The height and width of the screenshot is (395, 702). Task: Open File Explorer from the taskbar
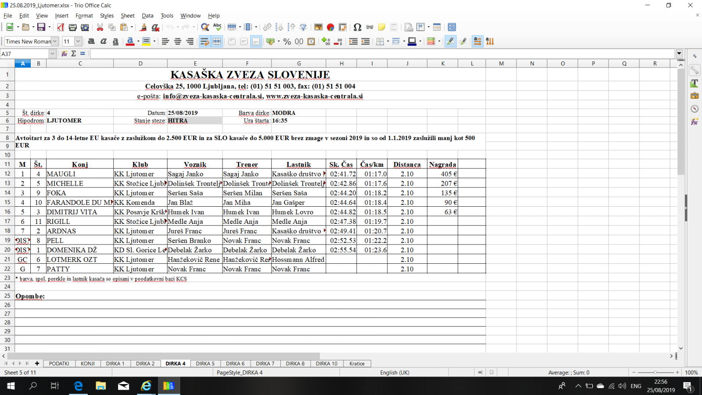click(101, 386)
